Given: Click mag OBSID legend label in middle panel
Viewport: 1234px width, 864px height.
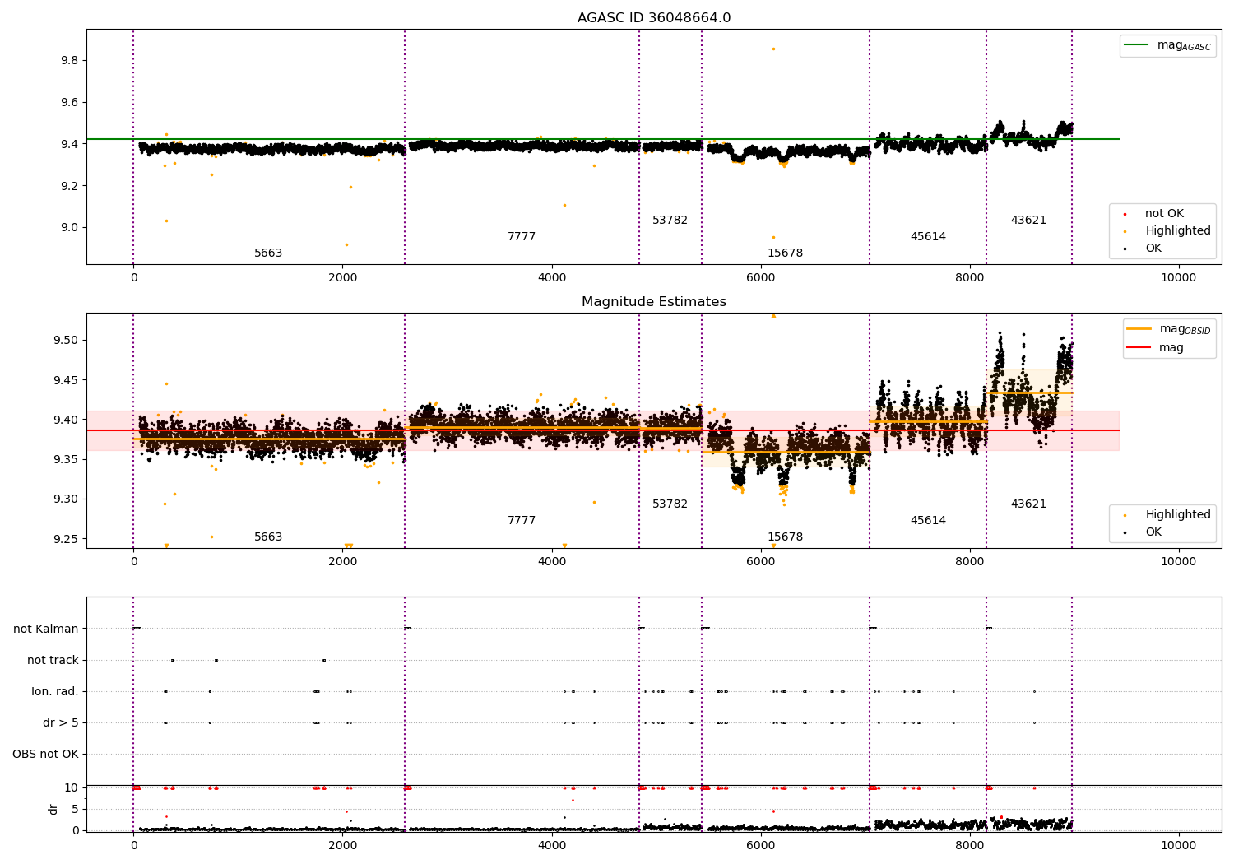Looking at the screenshot, I should pyautogui.click(x=1185, y=329).
